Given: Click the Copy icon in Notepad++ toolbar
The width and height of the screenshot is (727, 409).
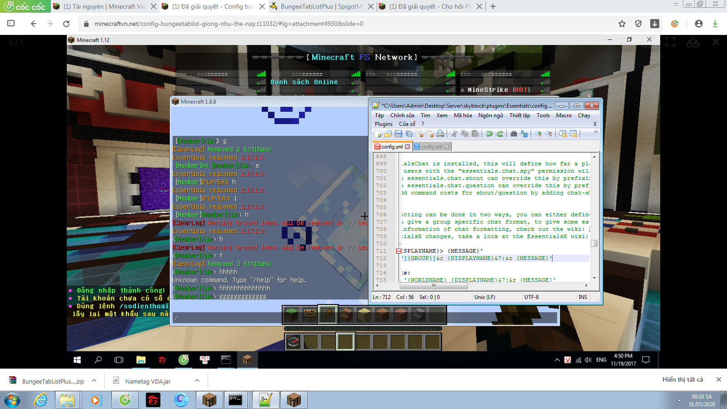Looking at the screenshot, I should point(464,134).
